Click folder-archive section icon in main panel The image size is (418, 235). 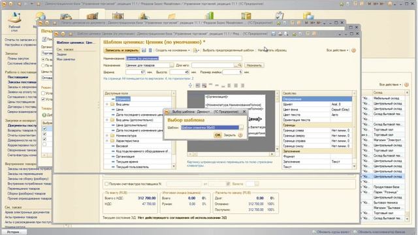246,16
